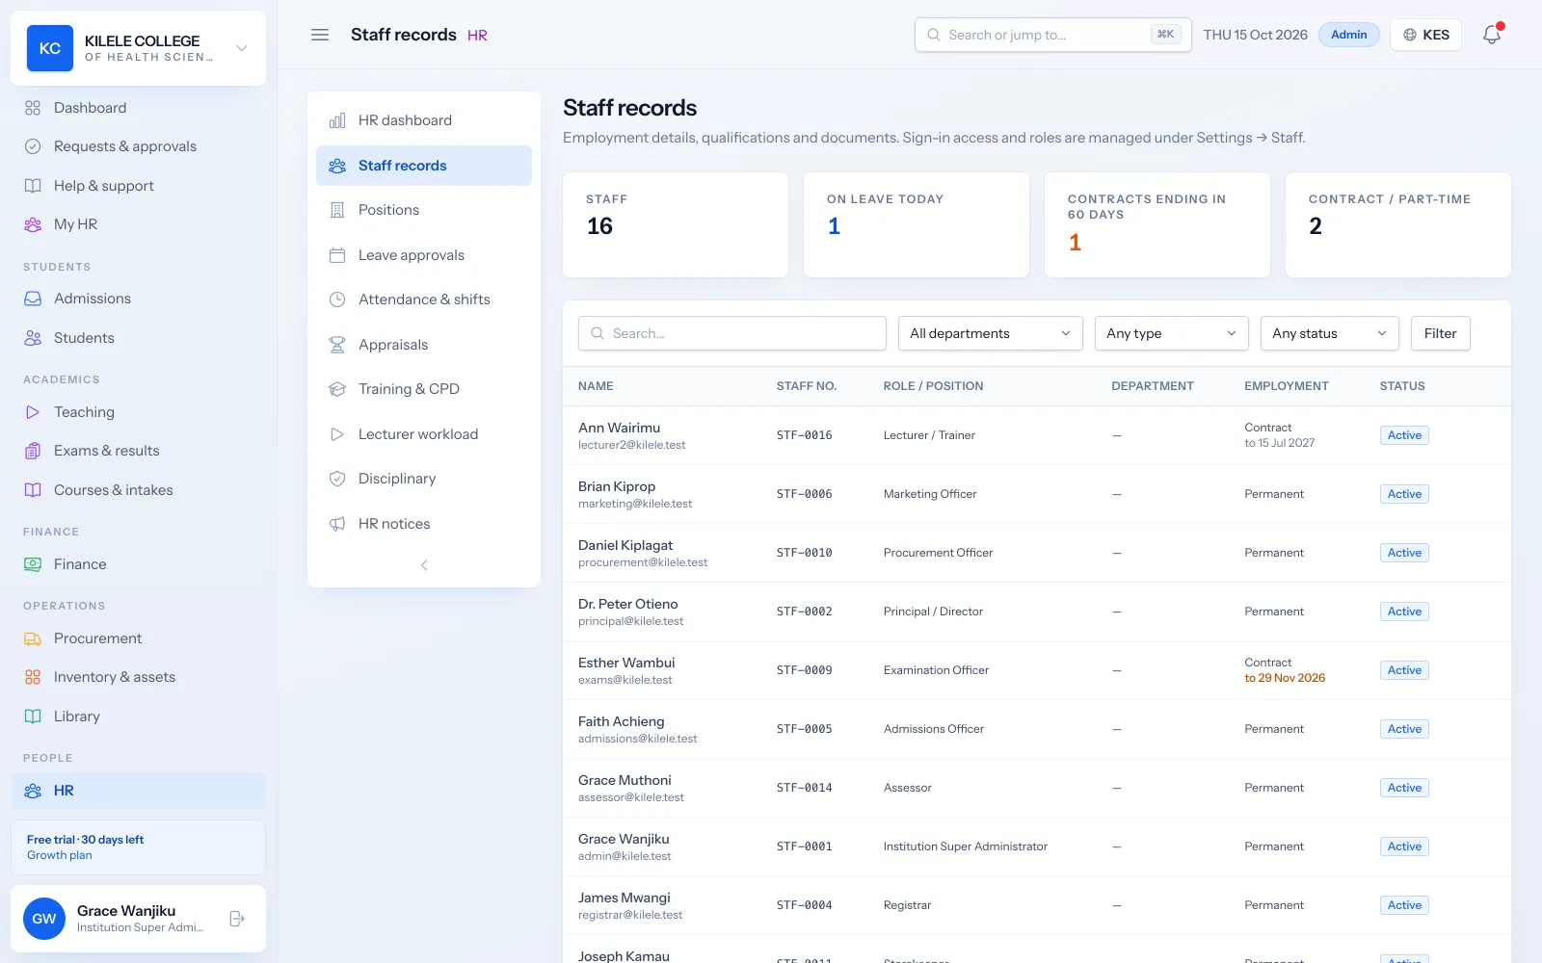Click the On leave today card
Screen dimensions: 1542x963
click(x=917, y=225)
